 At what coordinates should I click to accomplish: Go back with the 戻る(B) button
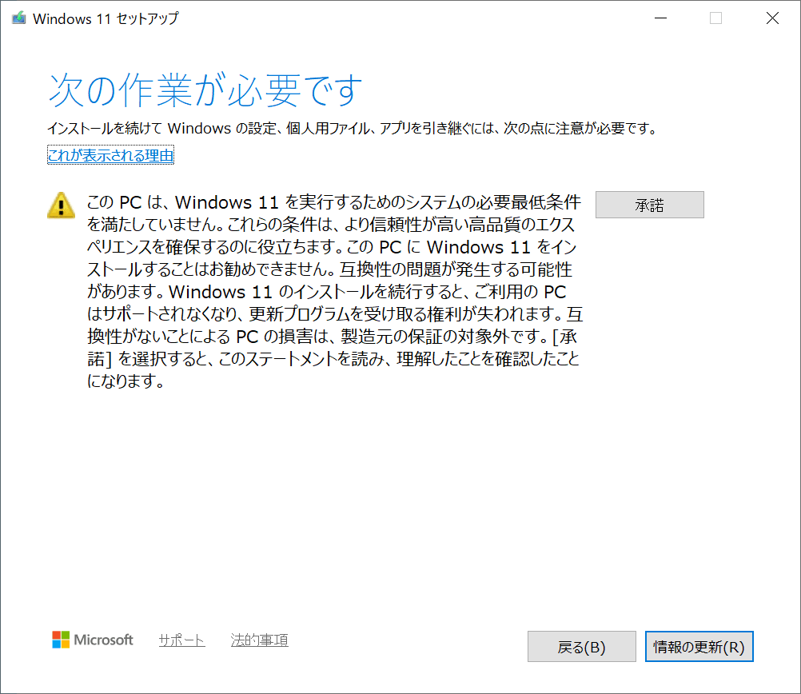tap(581, 647)
